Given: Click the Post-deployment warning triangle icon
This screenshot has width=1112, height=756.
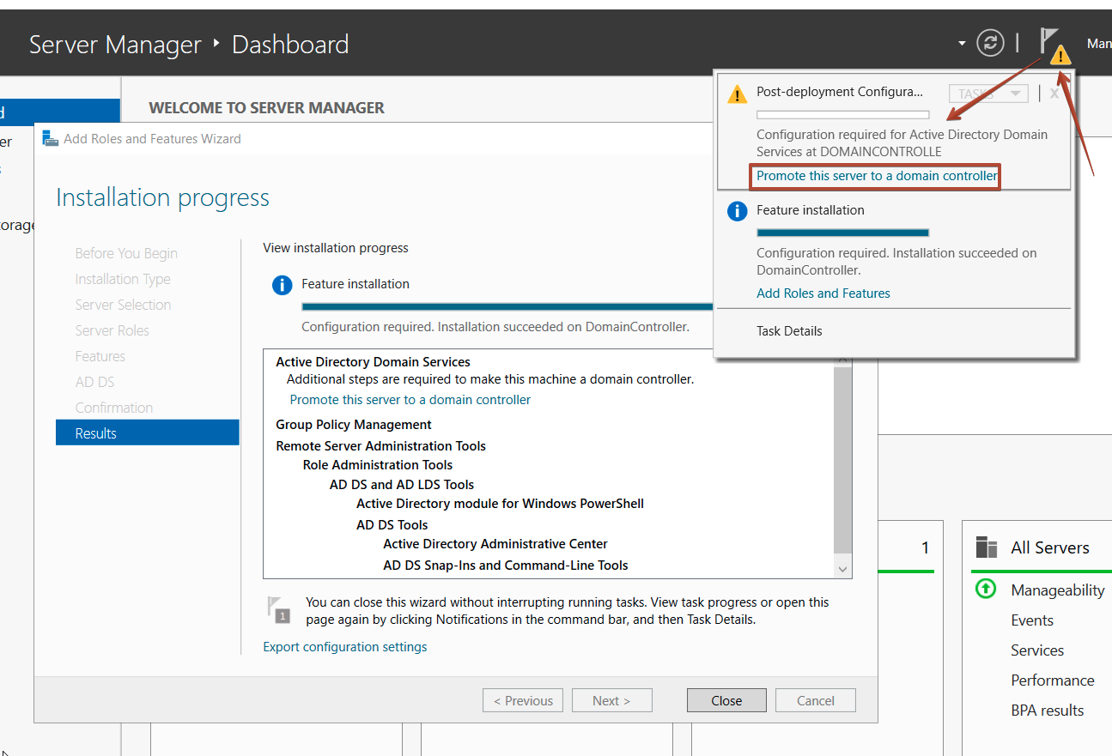Looking at the screenshot, I should point(737,94).
